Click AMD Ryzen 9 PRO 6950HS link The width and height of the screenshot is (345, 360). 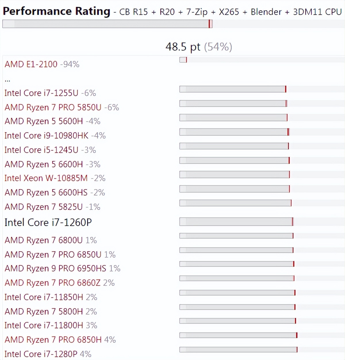pos(55,268)
